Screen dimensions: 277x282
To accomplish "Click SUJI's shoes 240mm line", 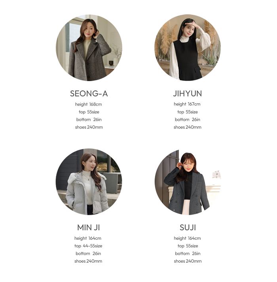I will pos(188,261).
